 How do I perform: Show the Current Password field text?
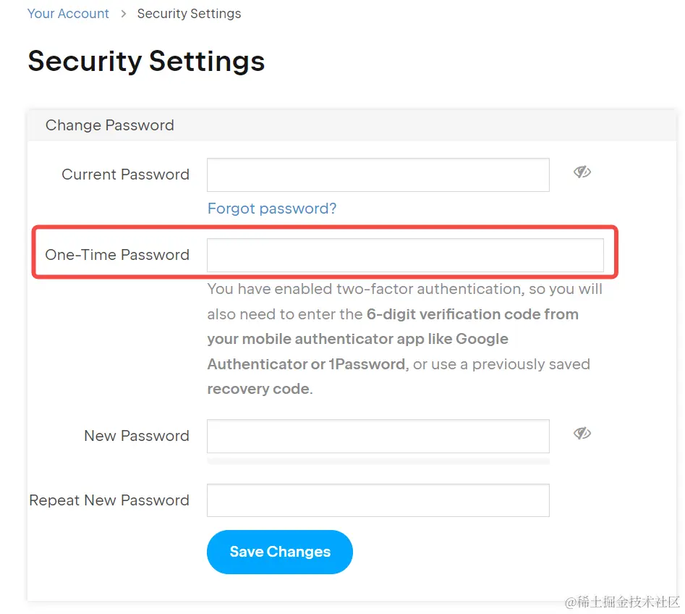(582, 172)
